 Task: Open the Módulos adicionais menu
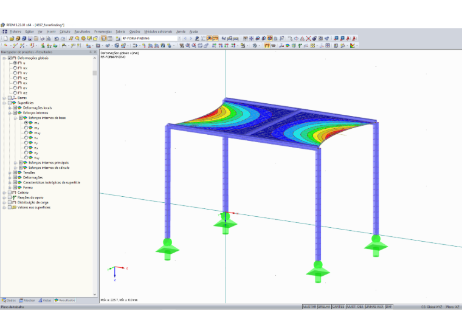click(158, 32)
